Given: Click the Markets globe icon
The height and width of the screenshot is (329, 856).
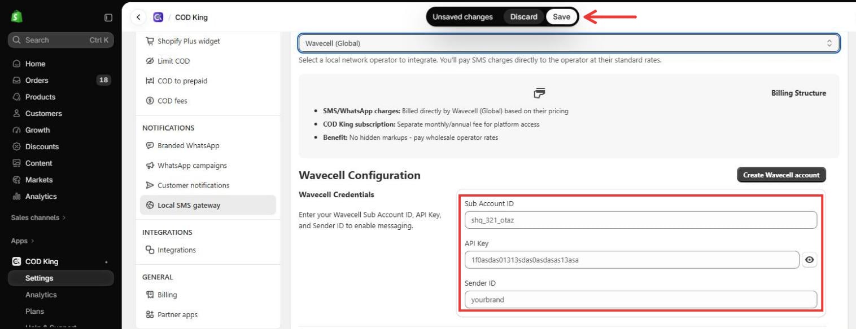Looking at the screenshot, I should tap(17, 180).
